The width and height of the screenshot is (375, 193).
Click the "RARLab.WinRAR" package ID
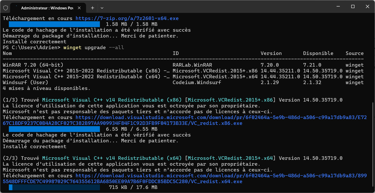coord(192,65)
